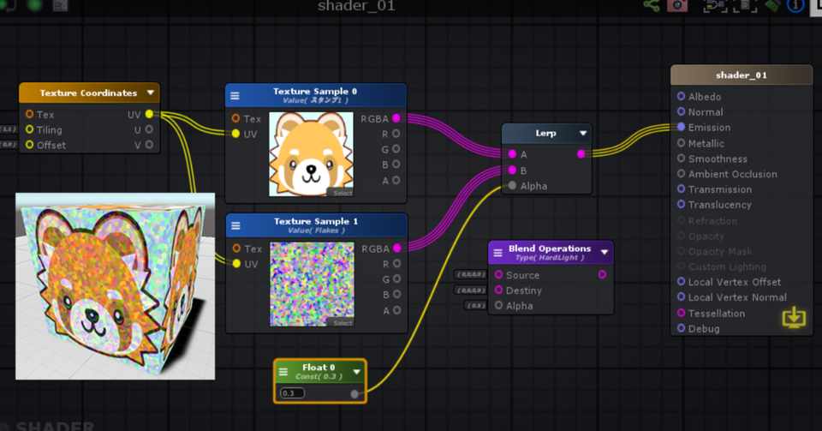
Task: Click Texture Coordinates Offset input port
Action: click(29, 145)
